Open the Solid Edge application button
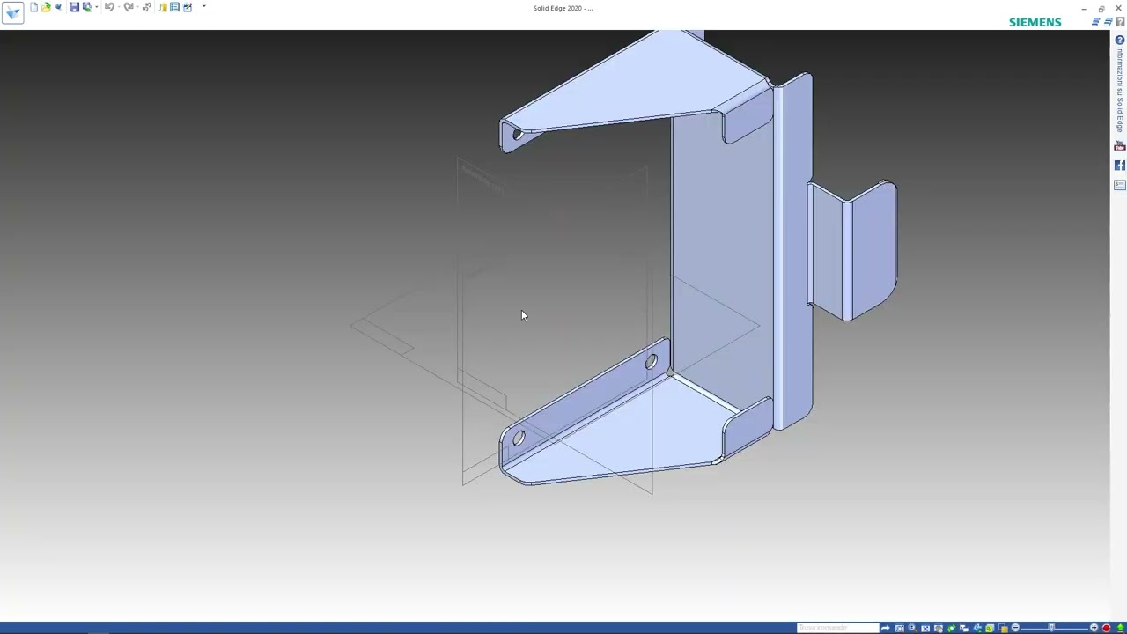 pyautogui.click(x=12, y=12)
